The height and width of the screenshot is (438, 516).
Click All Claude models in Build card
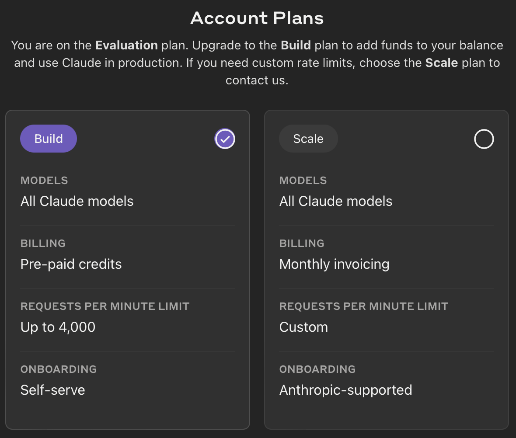[77, 201]
